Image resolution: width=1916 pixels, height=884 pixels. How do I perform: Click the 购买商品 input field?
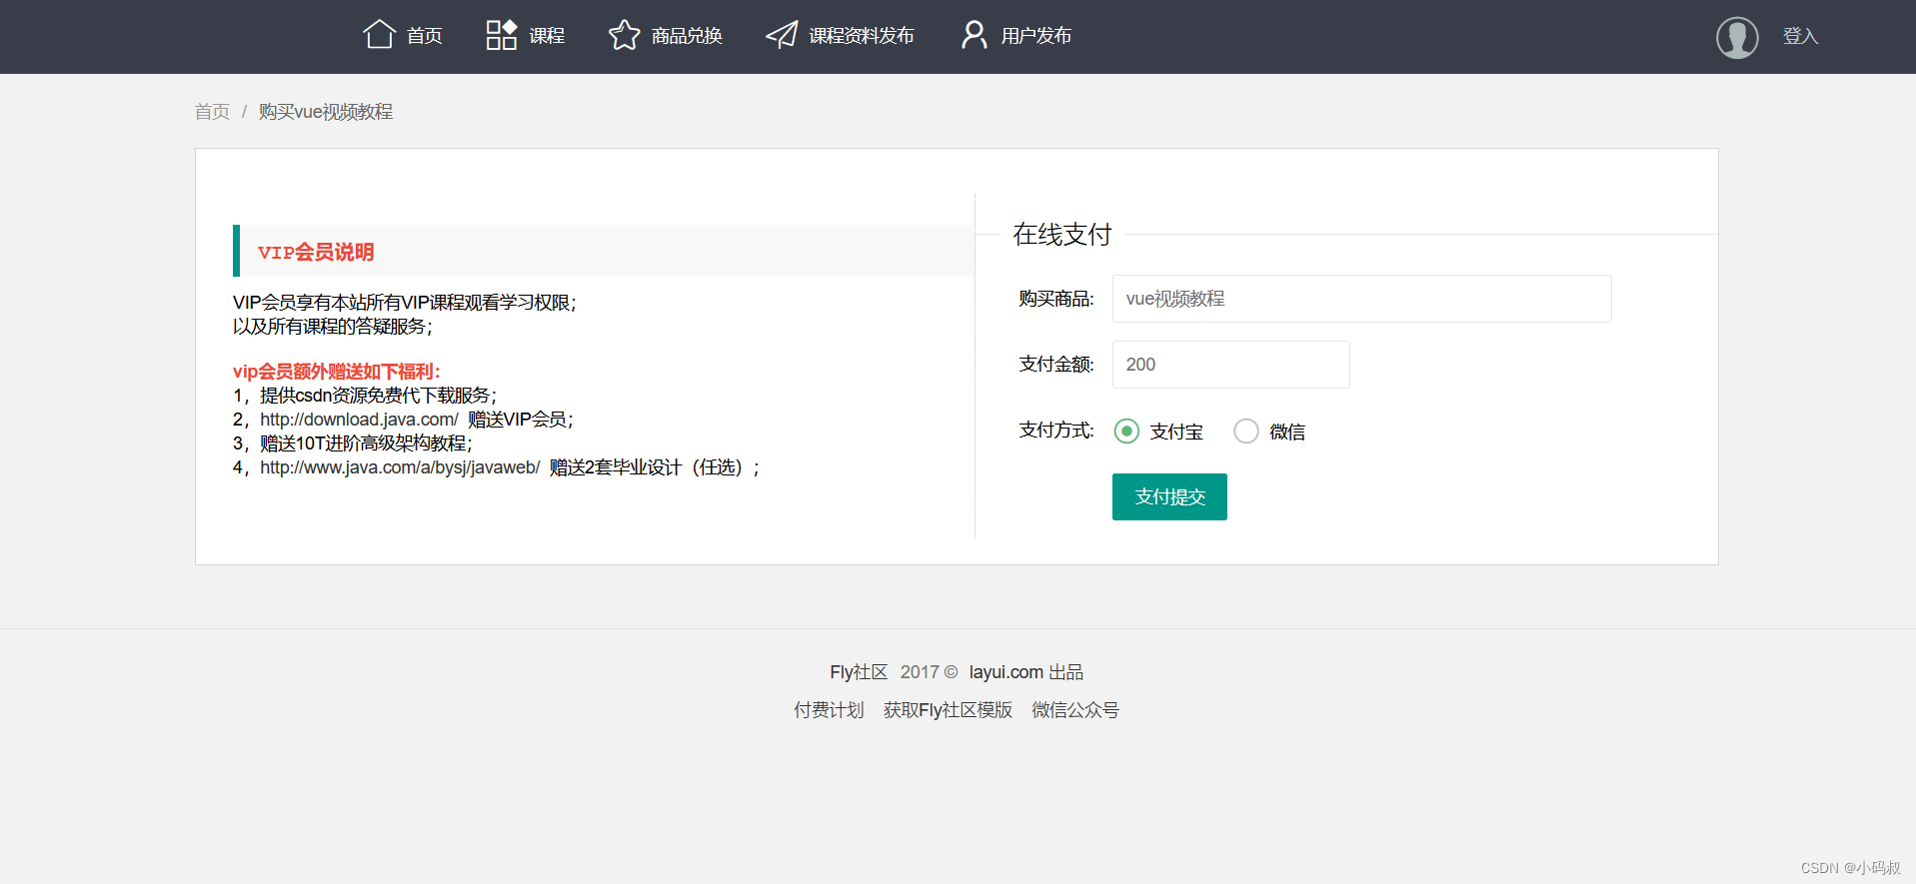tap(1361, 299)
